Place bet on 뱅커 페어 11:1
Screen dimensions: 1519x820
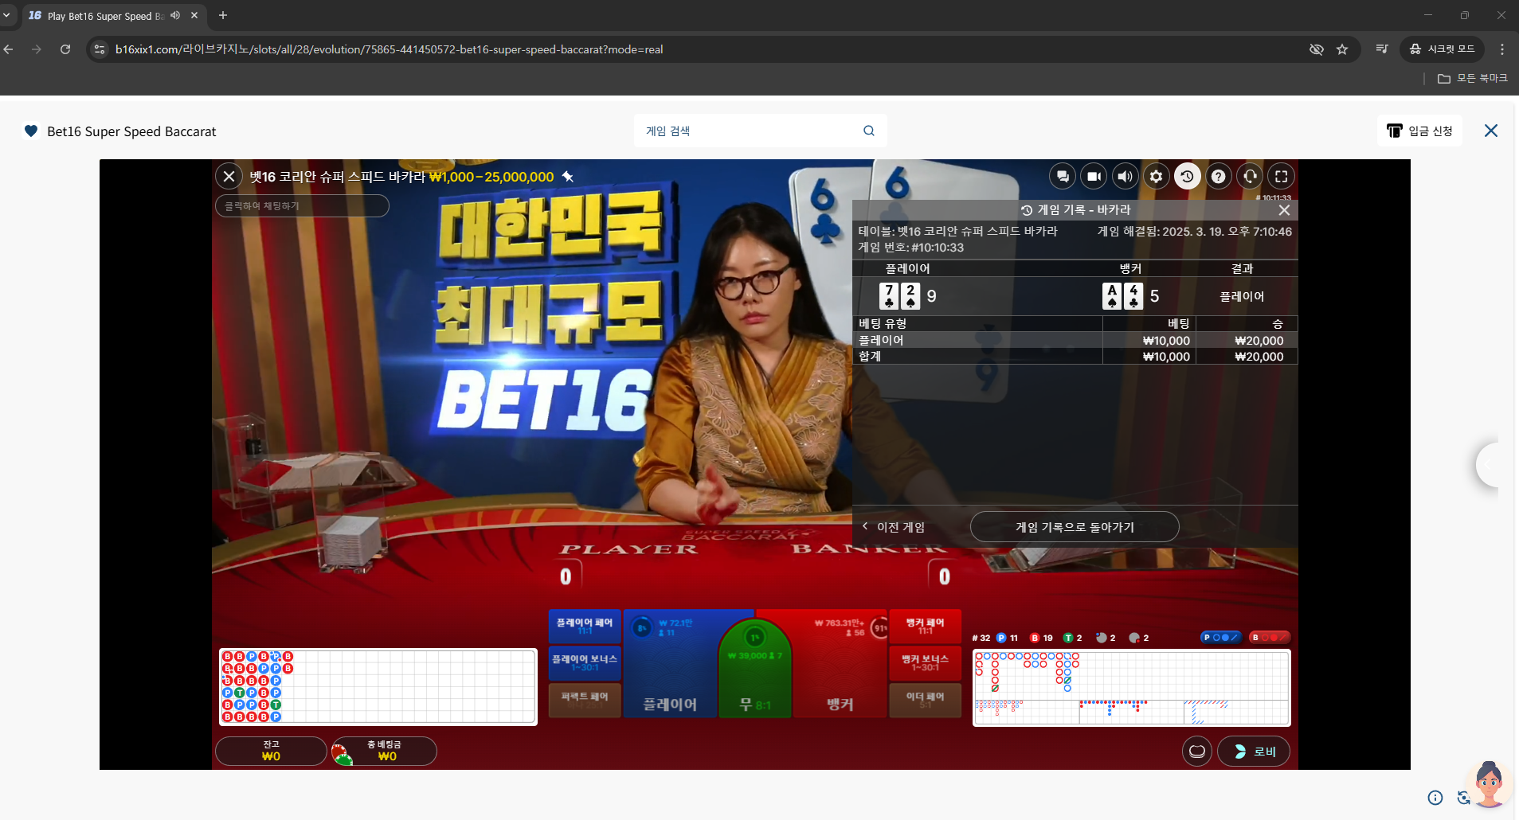click(x=925, y=627)
